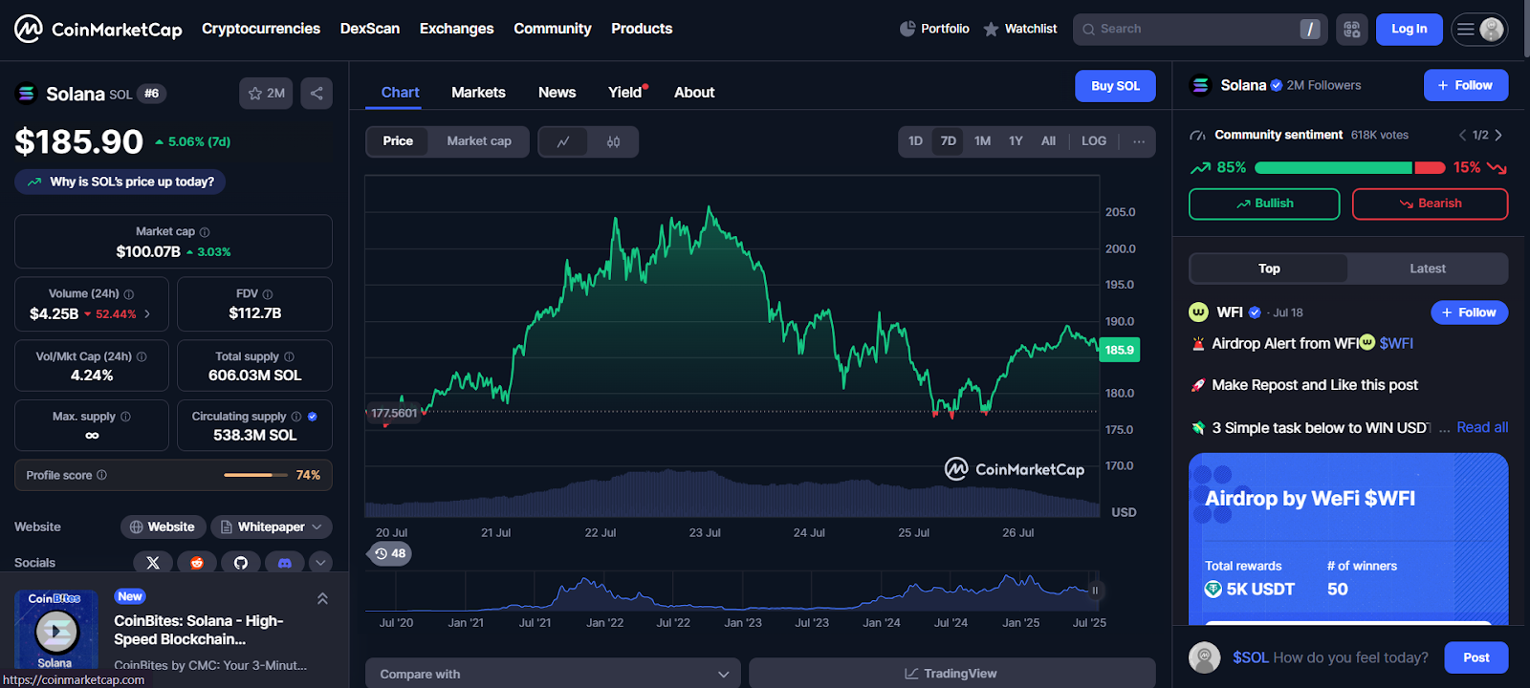Click the Total supply info icon
This screenshot has height=688, width=1530.
point(289,356)
